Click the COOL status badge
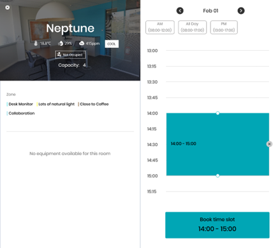This screenshot has width=280, height=248. pyautogui.click(x=112, y=44)
